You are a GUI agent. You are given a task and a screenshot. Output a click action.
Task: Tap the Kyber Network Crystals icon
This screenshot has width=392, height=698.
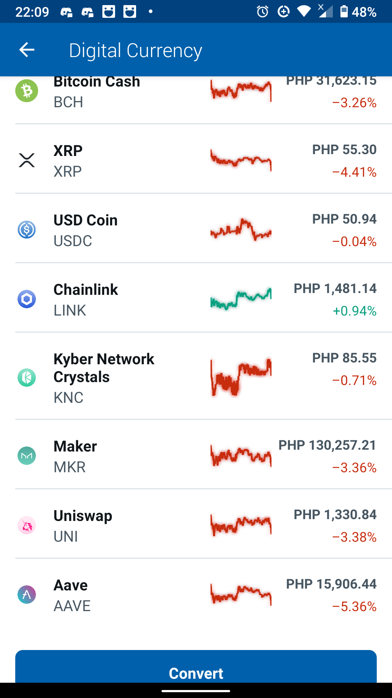[x=27, y=377]
